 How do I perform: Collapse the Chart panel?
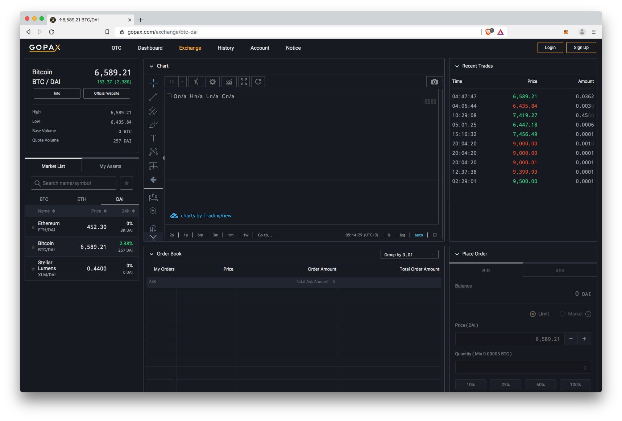tap(152, 66)
